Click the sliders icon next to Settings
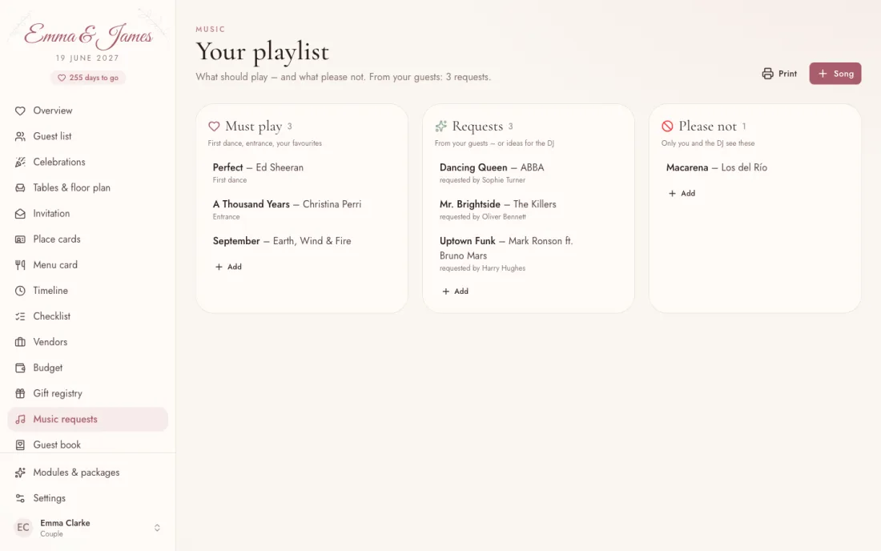This screenshot has height=551, width=881. [20, 498]
